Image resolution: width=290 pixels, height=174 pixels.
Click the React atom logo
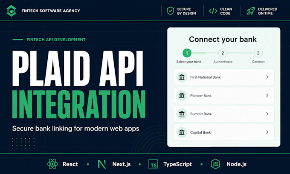tap(52, 164)
